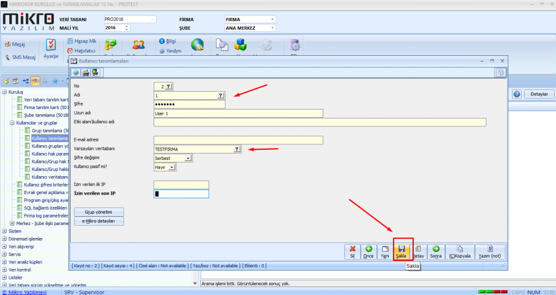The image size is (556, 295).
Task: Click the E-mail adresi input field
Action: click(238, 140)
